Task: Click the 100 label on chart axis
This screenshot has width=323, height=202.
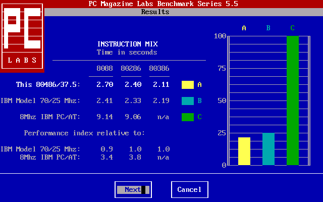Action: point(220,36)
